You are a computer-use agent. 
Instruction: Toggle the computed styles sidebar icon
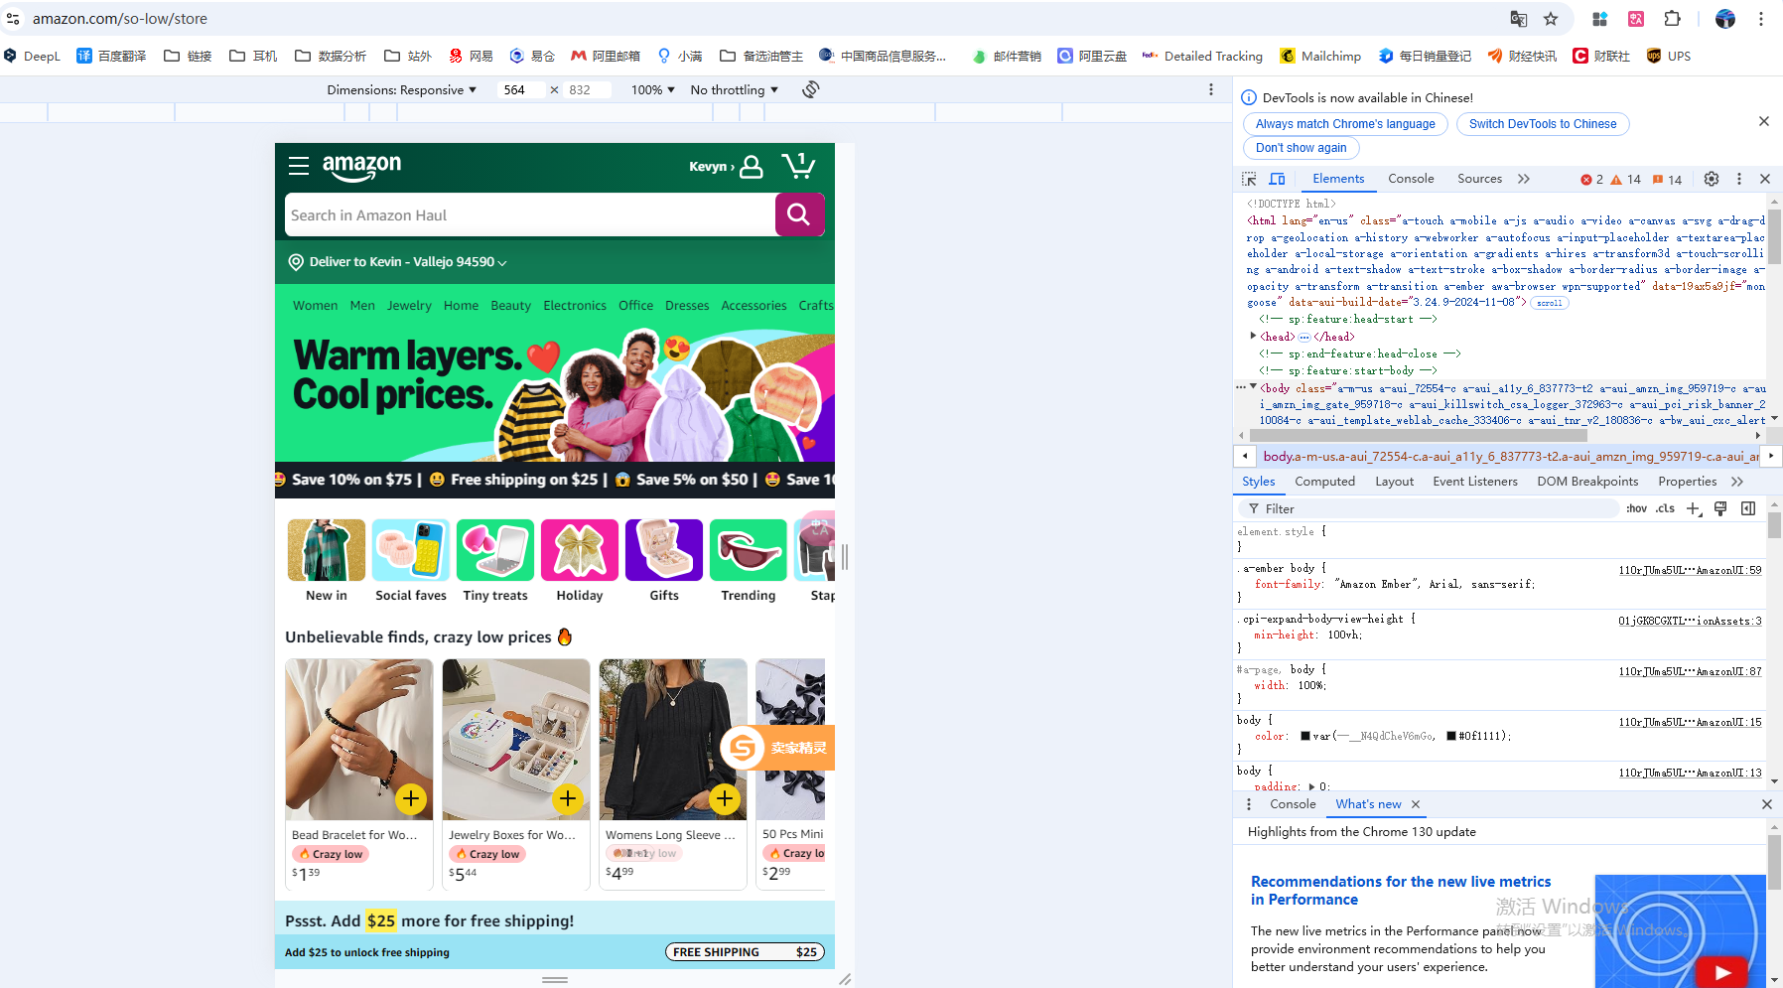coord(1748,508)
